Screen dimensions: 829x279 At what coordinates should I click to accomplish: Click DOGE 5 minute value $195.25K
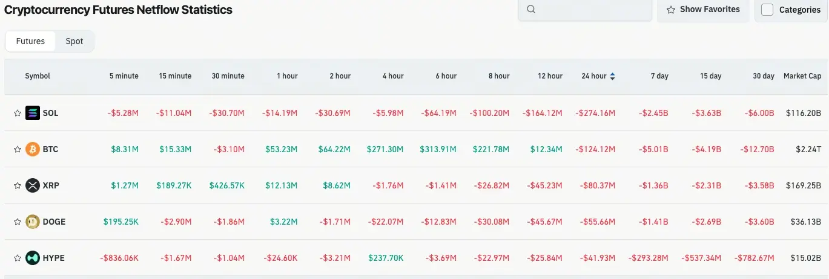[x=121, y=222]
